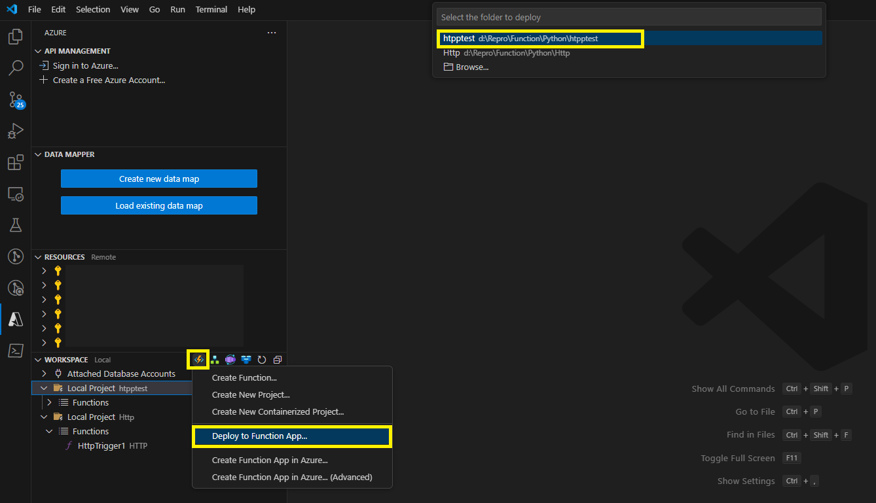Open the Terminal menu
This screenshot has height=503, width=876.
[211, 10]
